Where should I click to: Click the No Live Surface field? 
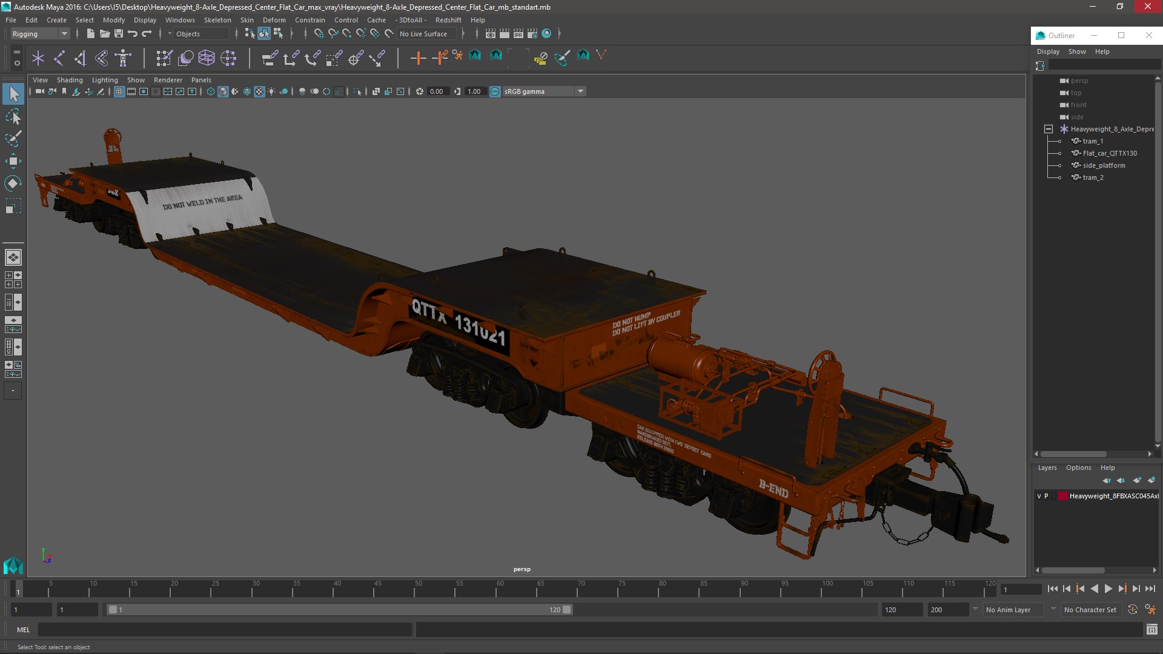click(427, 34)
